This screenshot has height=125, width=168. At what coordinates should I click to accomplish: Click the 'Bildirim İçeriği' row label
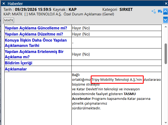pyautogui.click(x=19, y=63)
